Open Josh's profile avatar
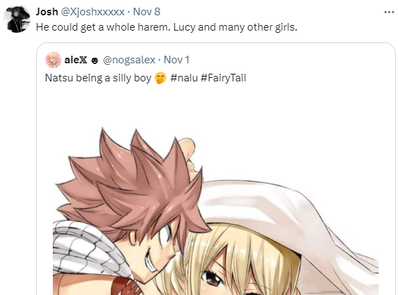398x295 pixels. point(17,19)
